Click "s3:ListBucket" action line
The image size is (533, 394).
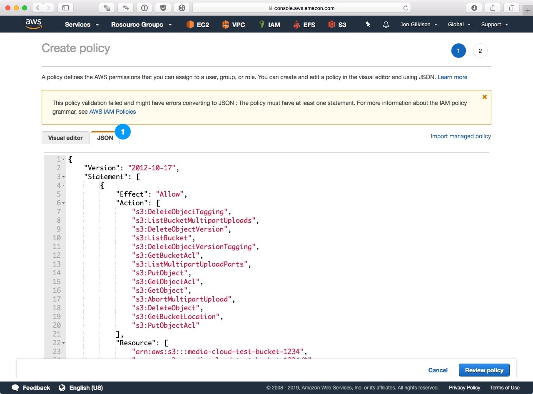[x=162, y=238]
